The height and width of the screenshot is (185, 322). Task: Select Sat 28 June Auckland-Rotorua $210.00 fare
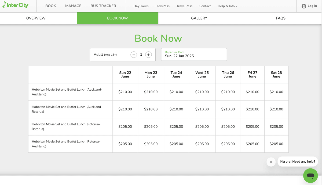click(276, 109)
